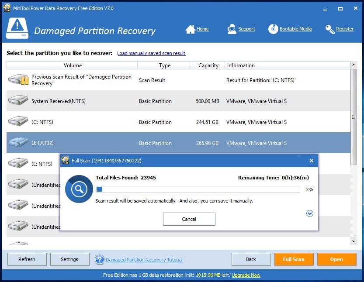This screenshot has width=364, height=282.
Task: Click the Refresh button
Action: pyautogui.click(x=27, y=259)
